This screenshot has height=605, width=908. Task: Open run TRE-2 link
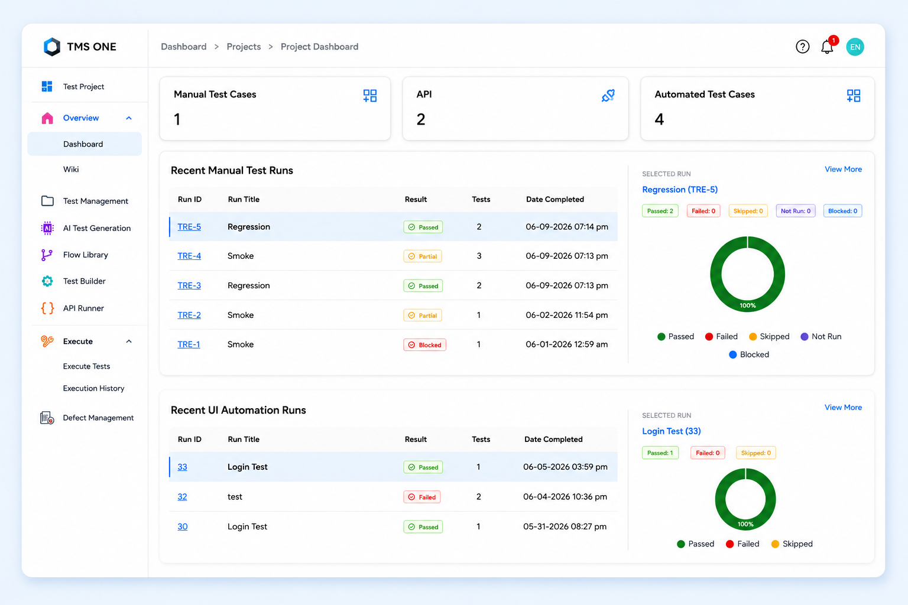(x=189, y=315)
